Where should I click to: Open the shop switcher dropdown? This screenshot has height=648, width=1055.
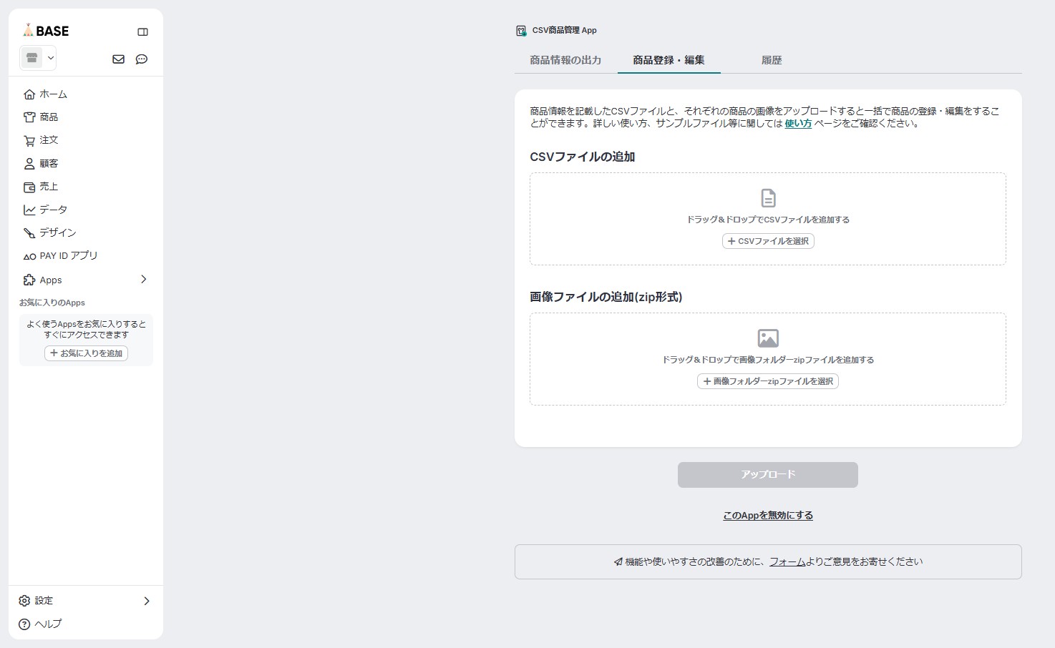38,58
